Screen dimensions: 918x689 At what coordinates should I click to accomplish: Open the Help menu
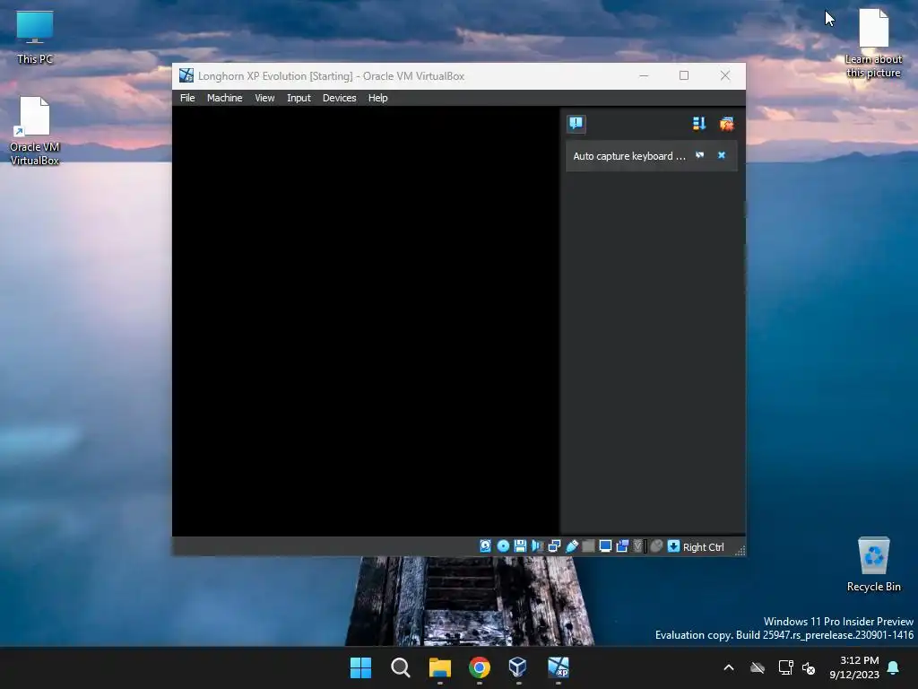[377, 98]
